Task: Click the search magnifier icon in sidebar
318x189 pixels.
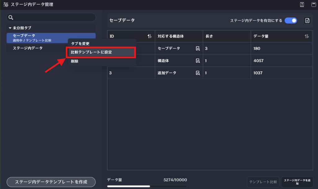Action: tap(11, 18)
